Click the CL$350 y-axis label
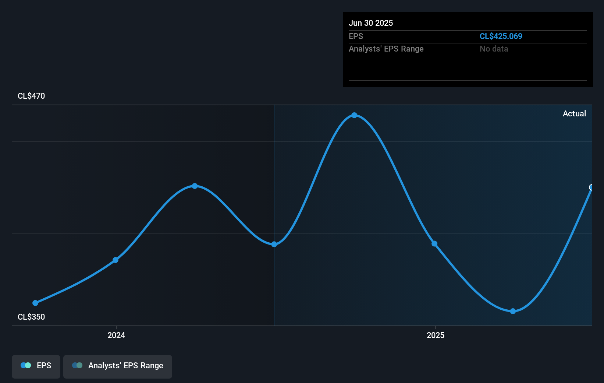Screen dimensions: 604x383 pyautogui.click(x=31, y=317)
